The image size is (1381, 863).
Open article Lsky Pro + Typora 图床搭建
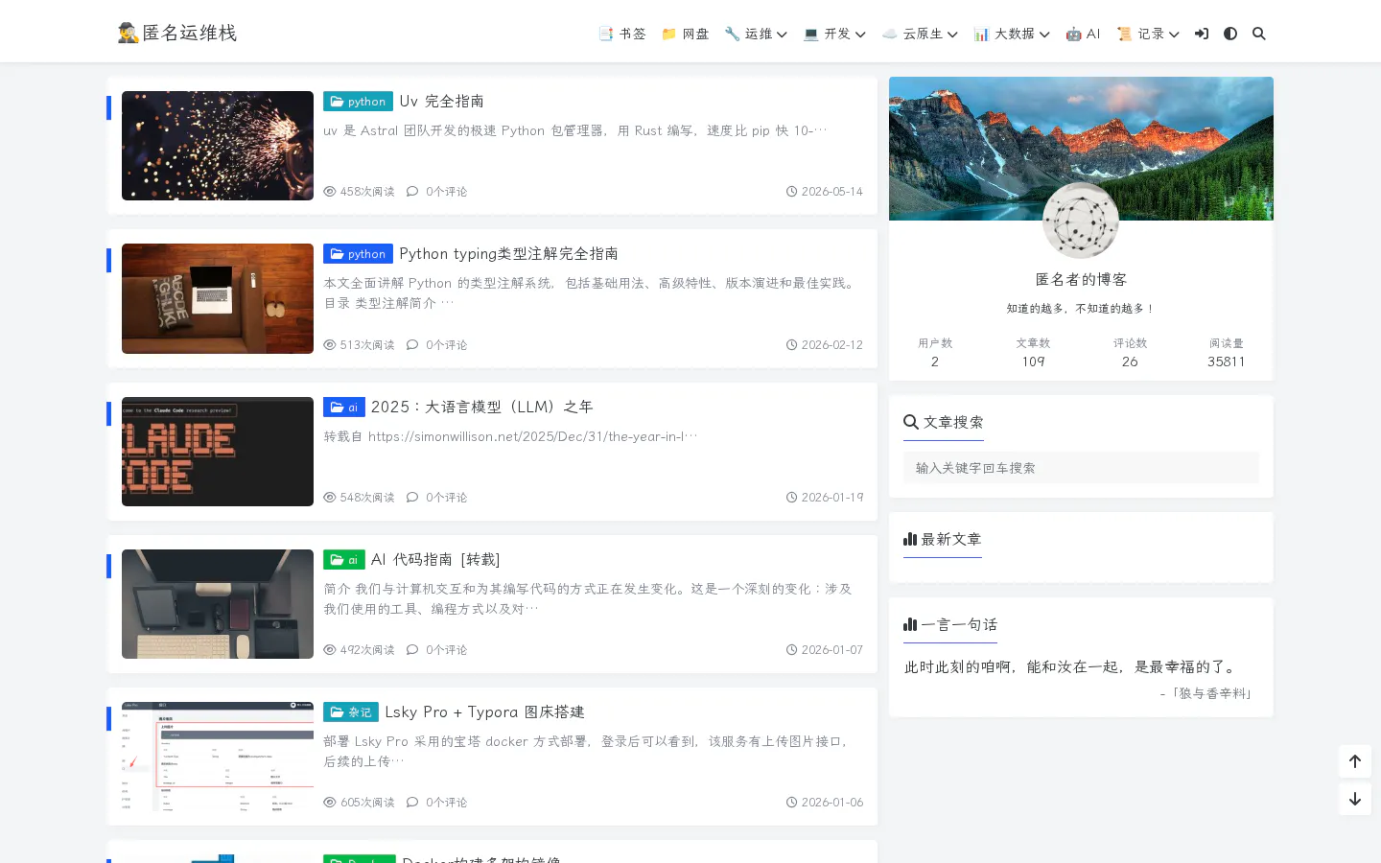point(484,711)
